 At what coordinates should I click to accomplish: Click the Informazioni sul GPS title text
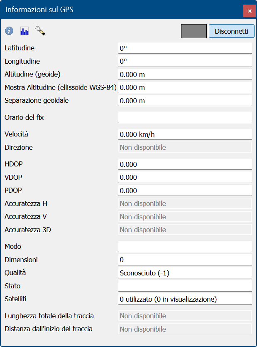pos(39,10)
